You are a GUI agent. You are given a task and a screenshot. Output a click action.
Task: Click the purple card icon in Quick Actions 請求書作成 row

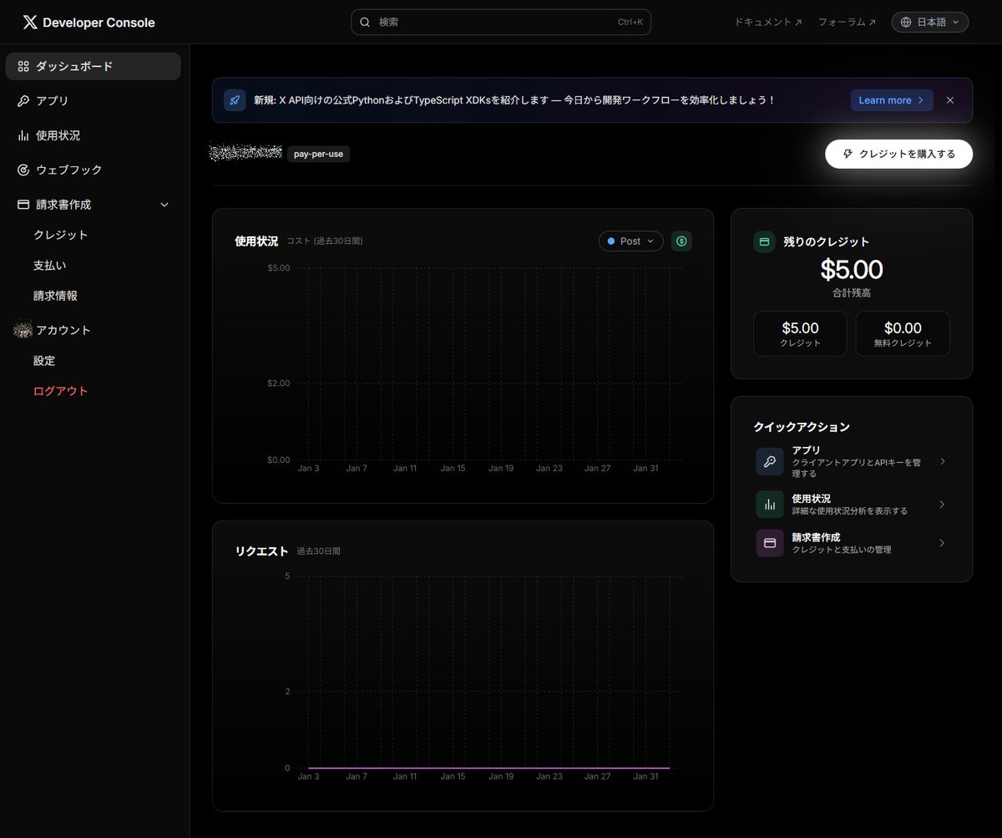point(770,543)
